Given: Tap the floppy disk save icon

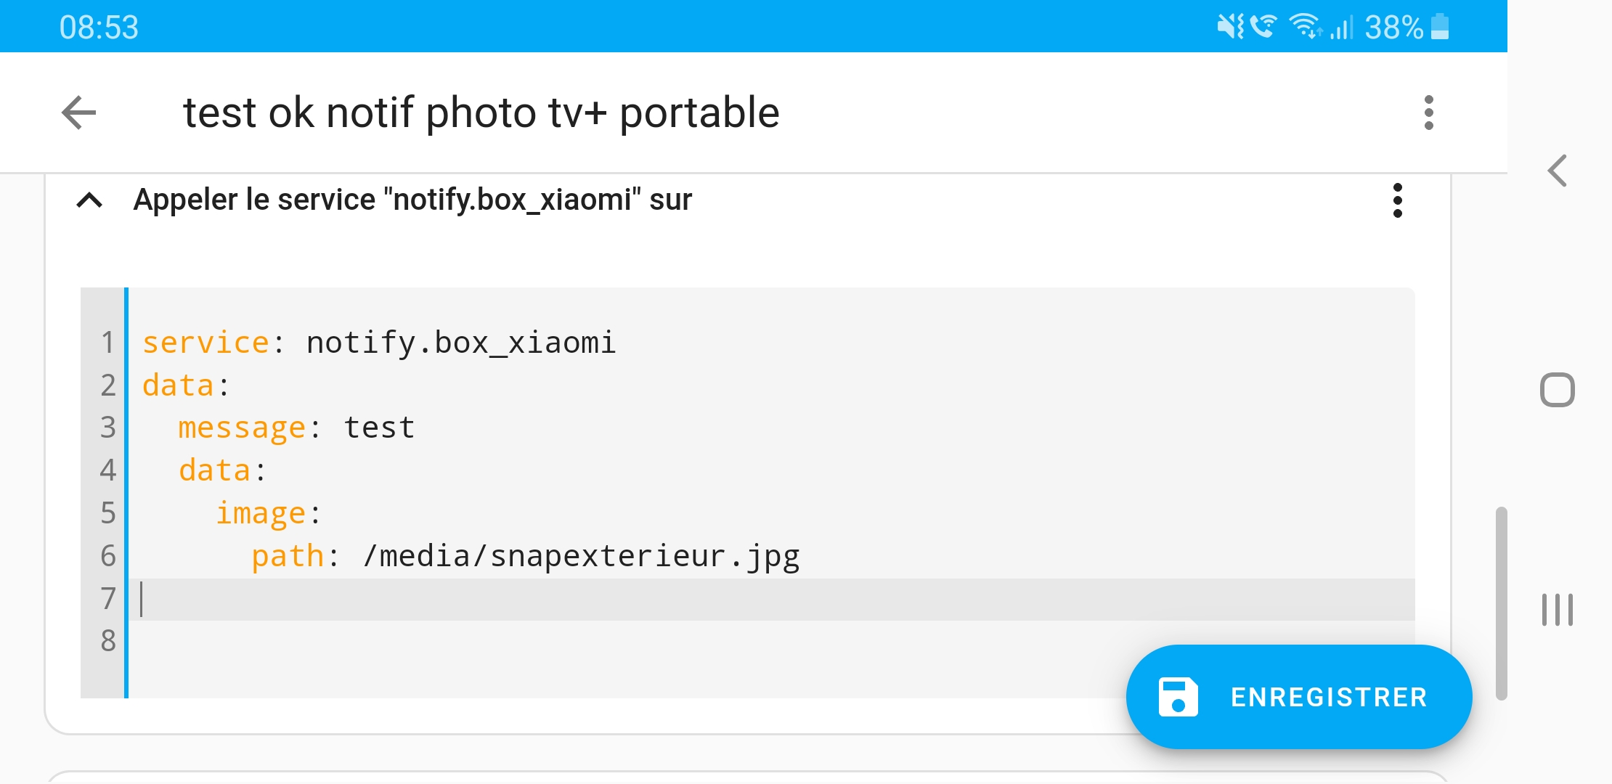Looking at the screenshot, I should [1178, 697].
